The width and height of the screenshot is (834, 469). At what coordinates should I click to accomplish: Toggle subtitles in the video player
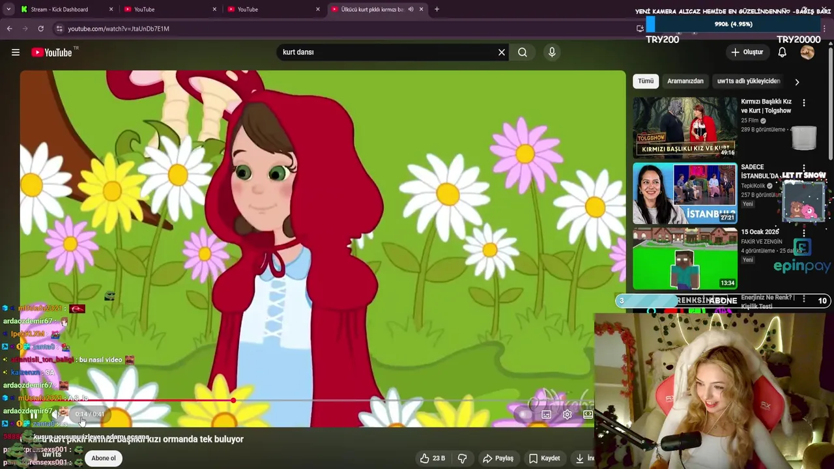pos(546,414)
